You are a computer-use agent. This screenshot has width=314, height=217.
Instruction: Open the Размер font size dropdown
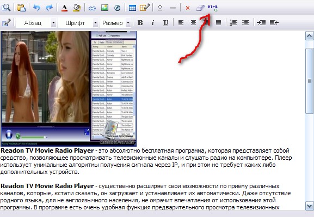(x=115, y=23)
